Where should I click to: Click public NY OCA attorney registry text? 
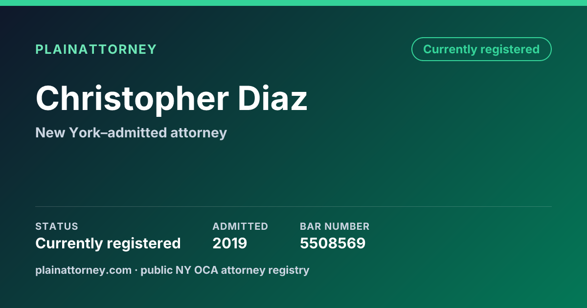225,270
